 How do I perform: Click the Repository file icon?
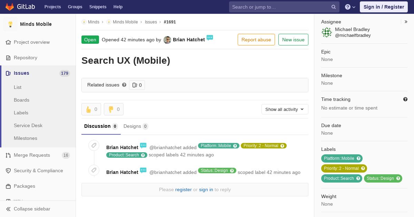(x=8, y=58)
